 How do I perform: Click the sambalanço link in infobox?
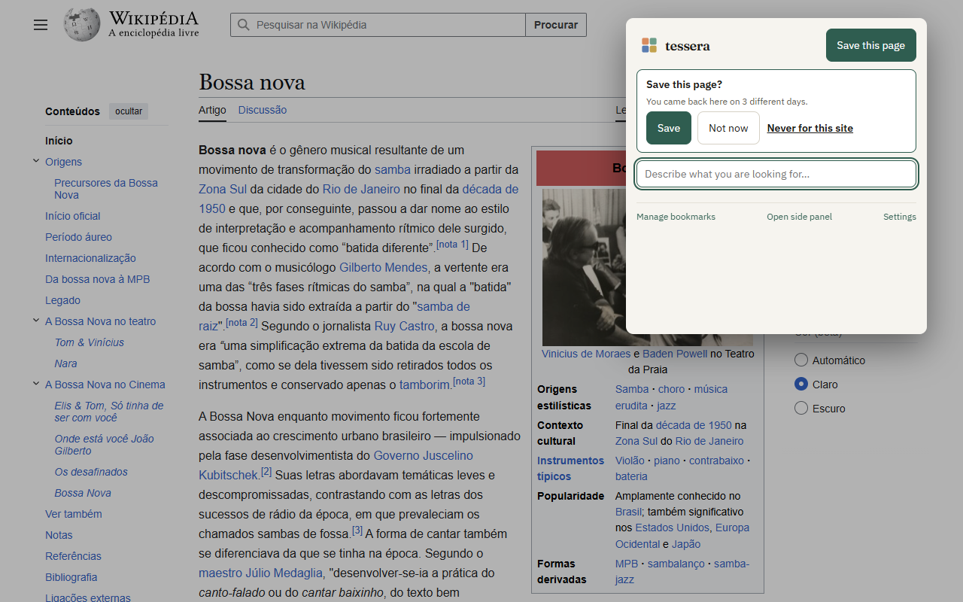point(677,564)
